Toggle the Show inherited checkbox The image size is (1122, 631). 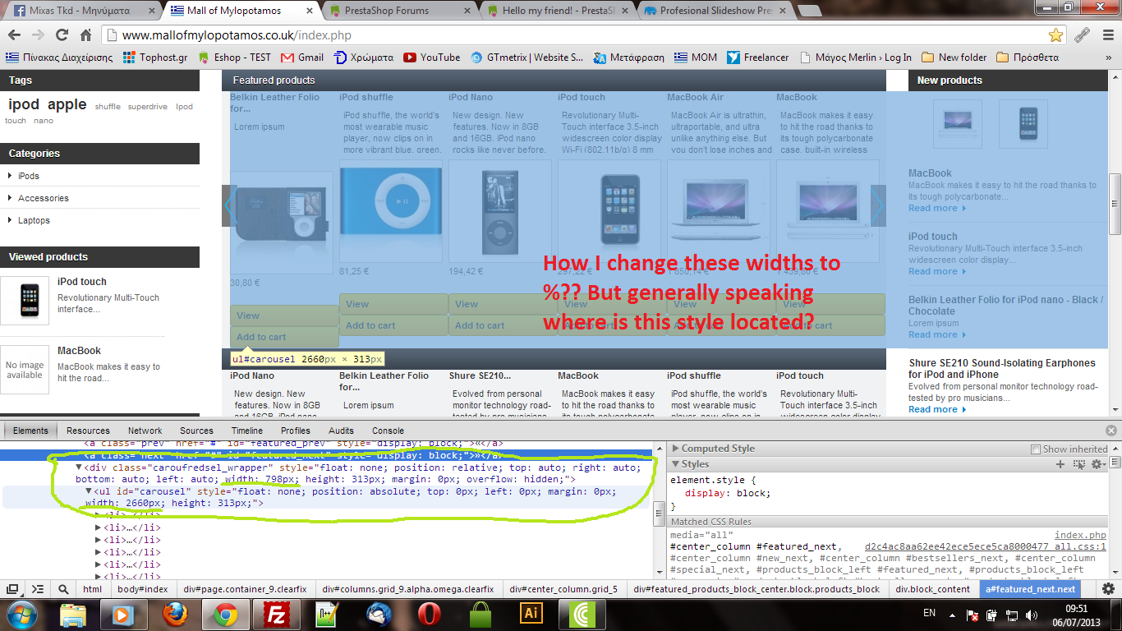pos(1036,449)
